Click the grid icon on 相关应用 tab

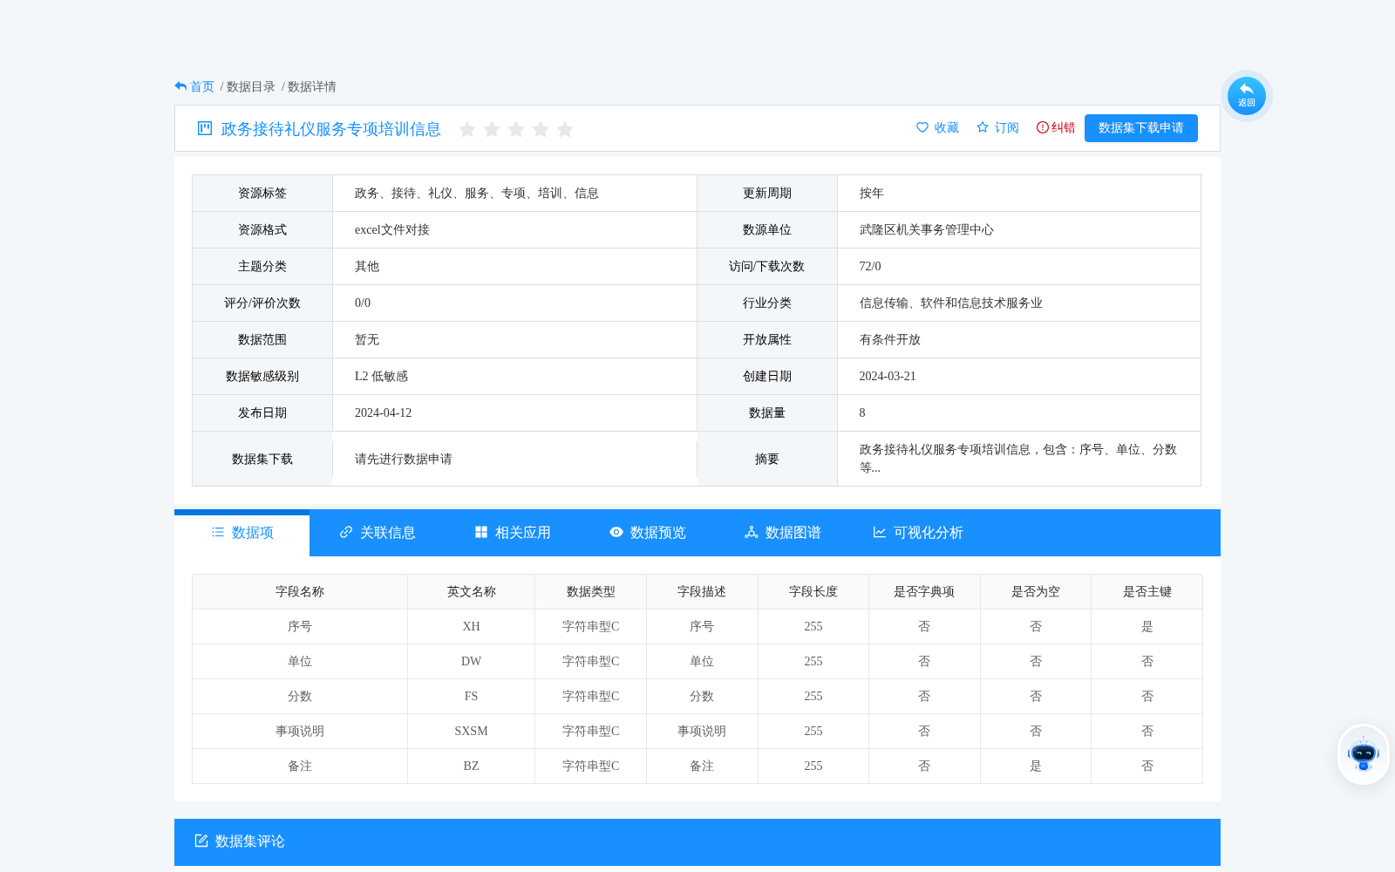click(x=481, y=532)
